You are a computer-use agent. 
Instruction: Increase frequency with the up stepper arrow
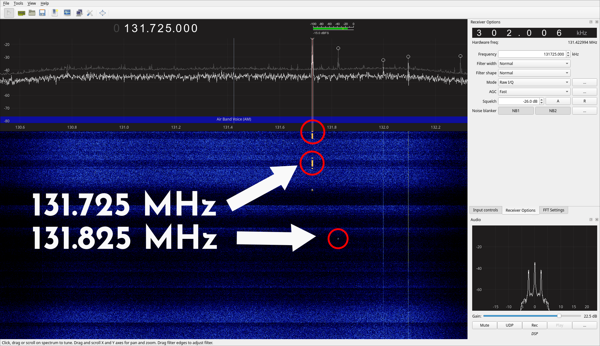568,52
